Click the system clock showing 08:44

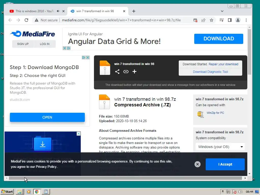click(249, 192)
